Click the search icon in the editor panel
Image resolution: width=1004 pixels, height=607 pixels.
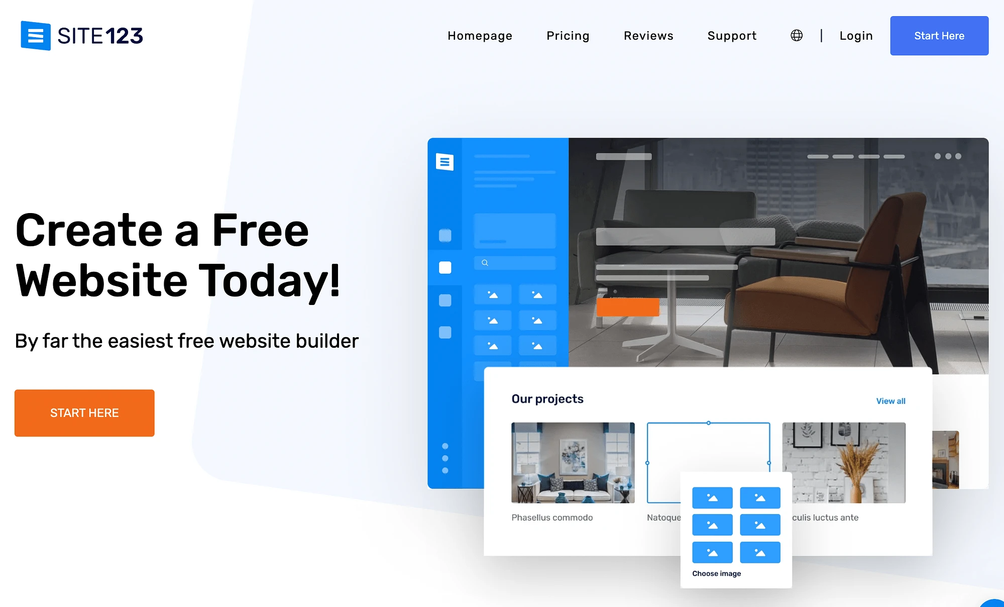pos(485,263)
